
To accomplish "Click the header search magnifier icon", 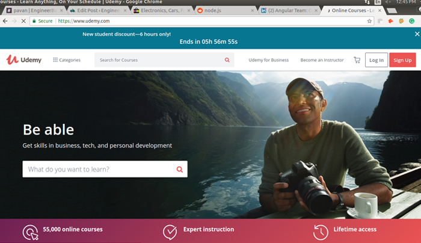I will click(x=227, y=60).
